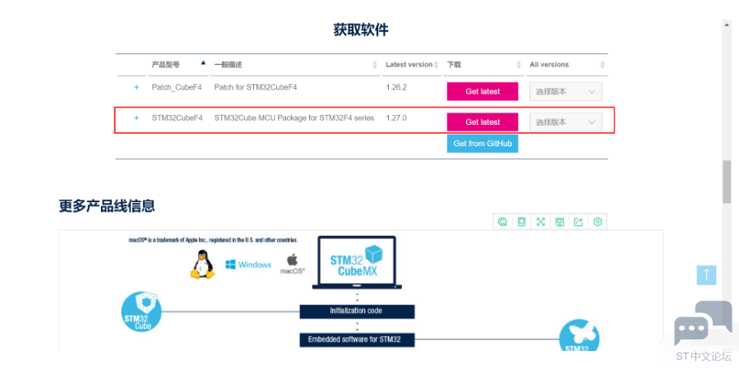
Task: Open version dropdown for Patch_CubeF4
Action: tap(566, 91)
